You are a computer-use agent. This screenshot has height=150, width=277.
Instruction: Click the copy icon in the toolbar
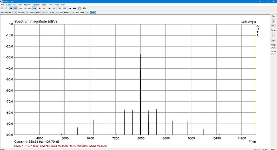[x=2, y=8]
